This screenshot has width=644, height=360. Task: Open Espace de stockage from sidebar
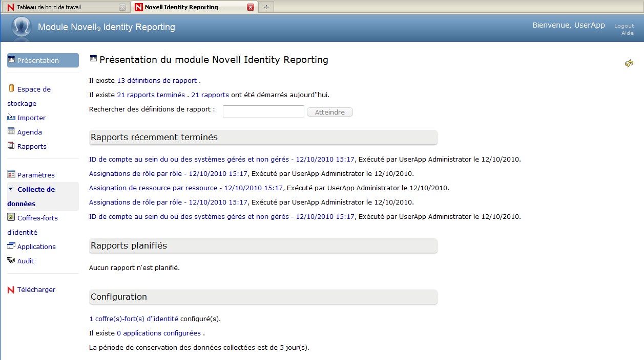click(29, 96)
